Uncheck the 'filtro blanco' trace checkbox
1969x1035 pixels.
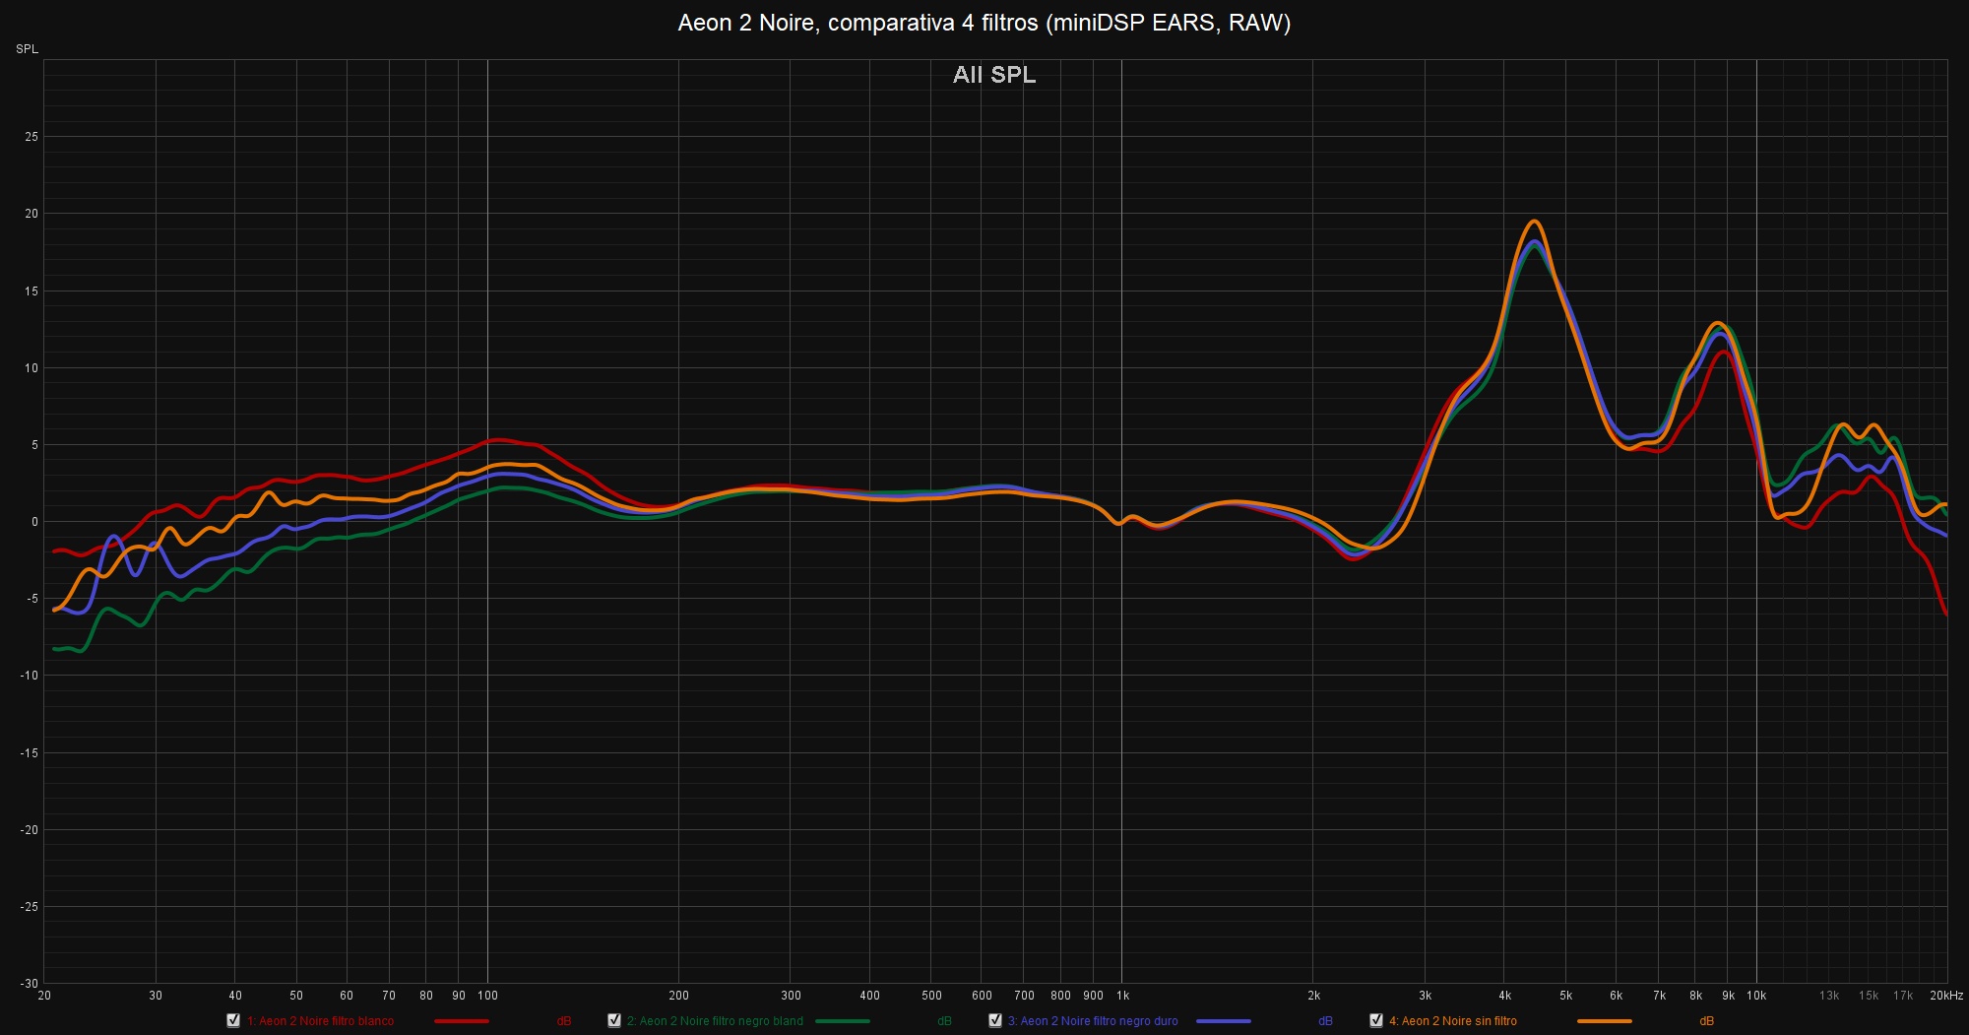(x=233, y=1020)
